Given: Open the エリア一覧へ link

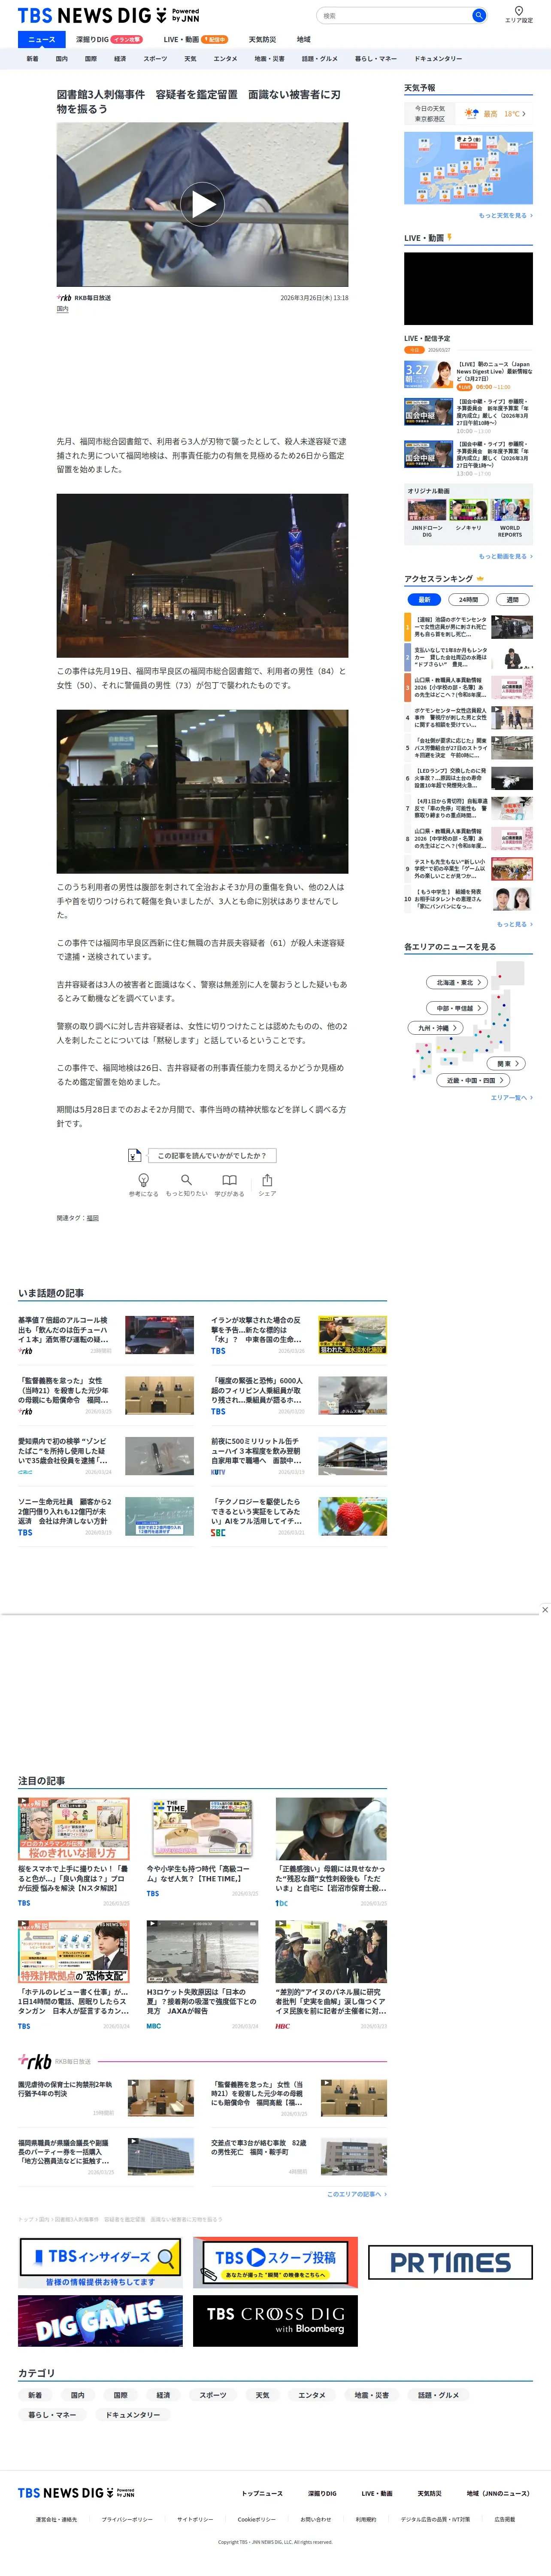Looking at the screenshot, I should point(511,1098).
